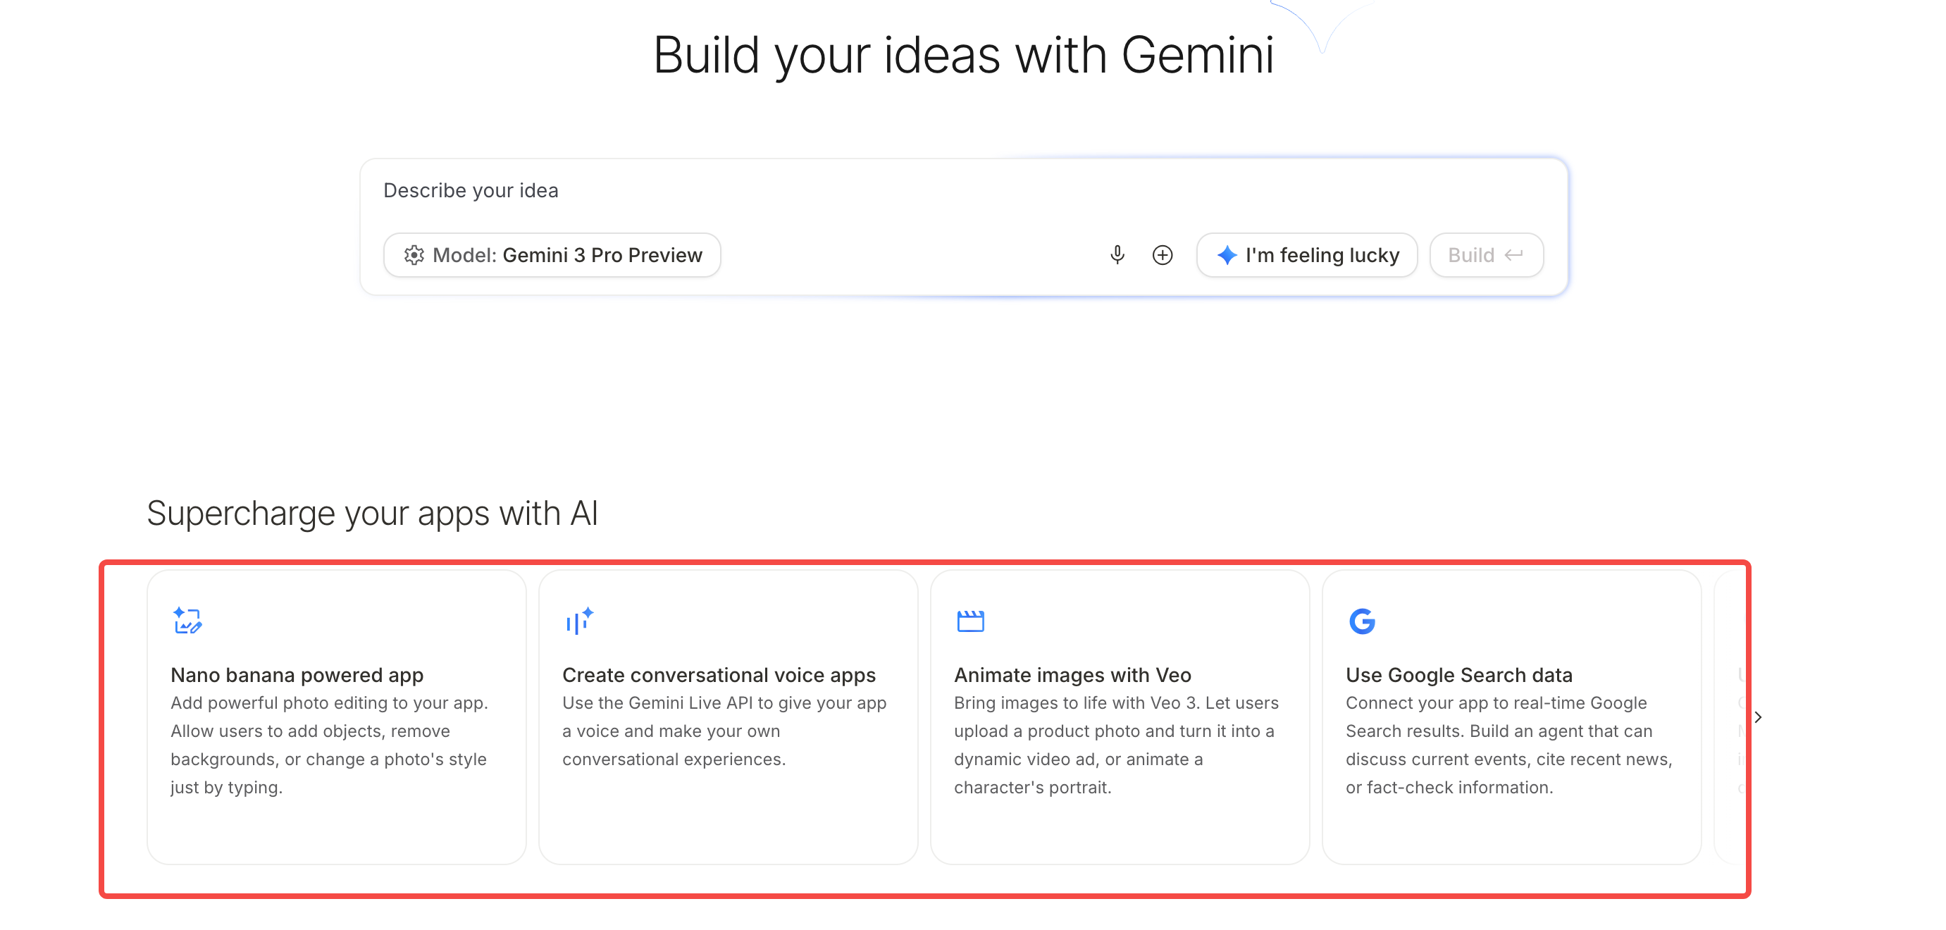Open the Model: Gemini 3 Pro Preview selector
The height and width of the screenshot is (930, 1946).
552,254
